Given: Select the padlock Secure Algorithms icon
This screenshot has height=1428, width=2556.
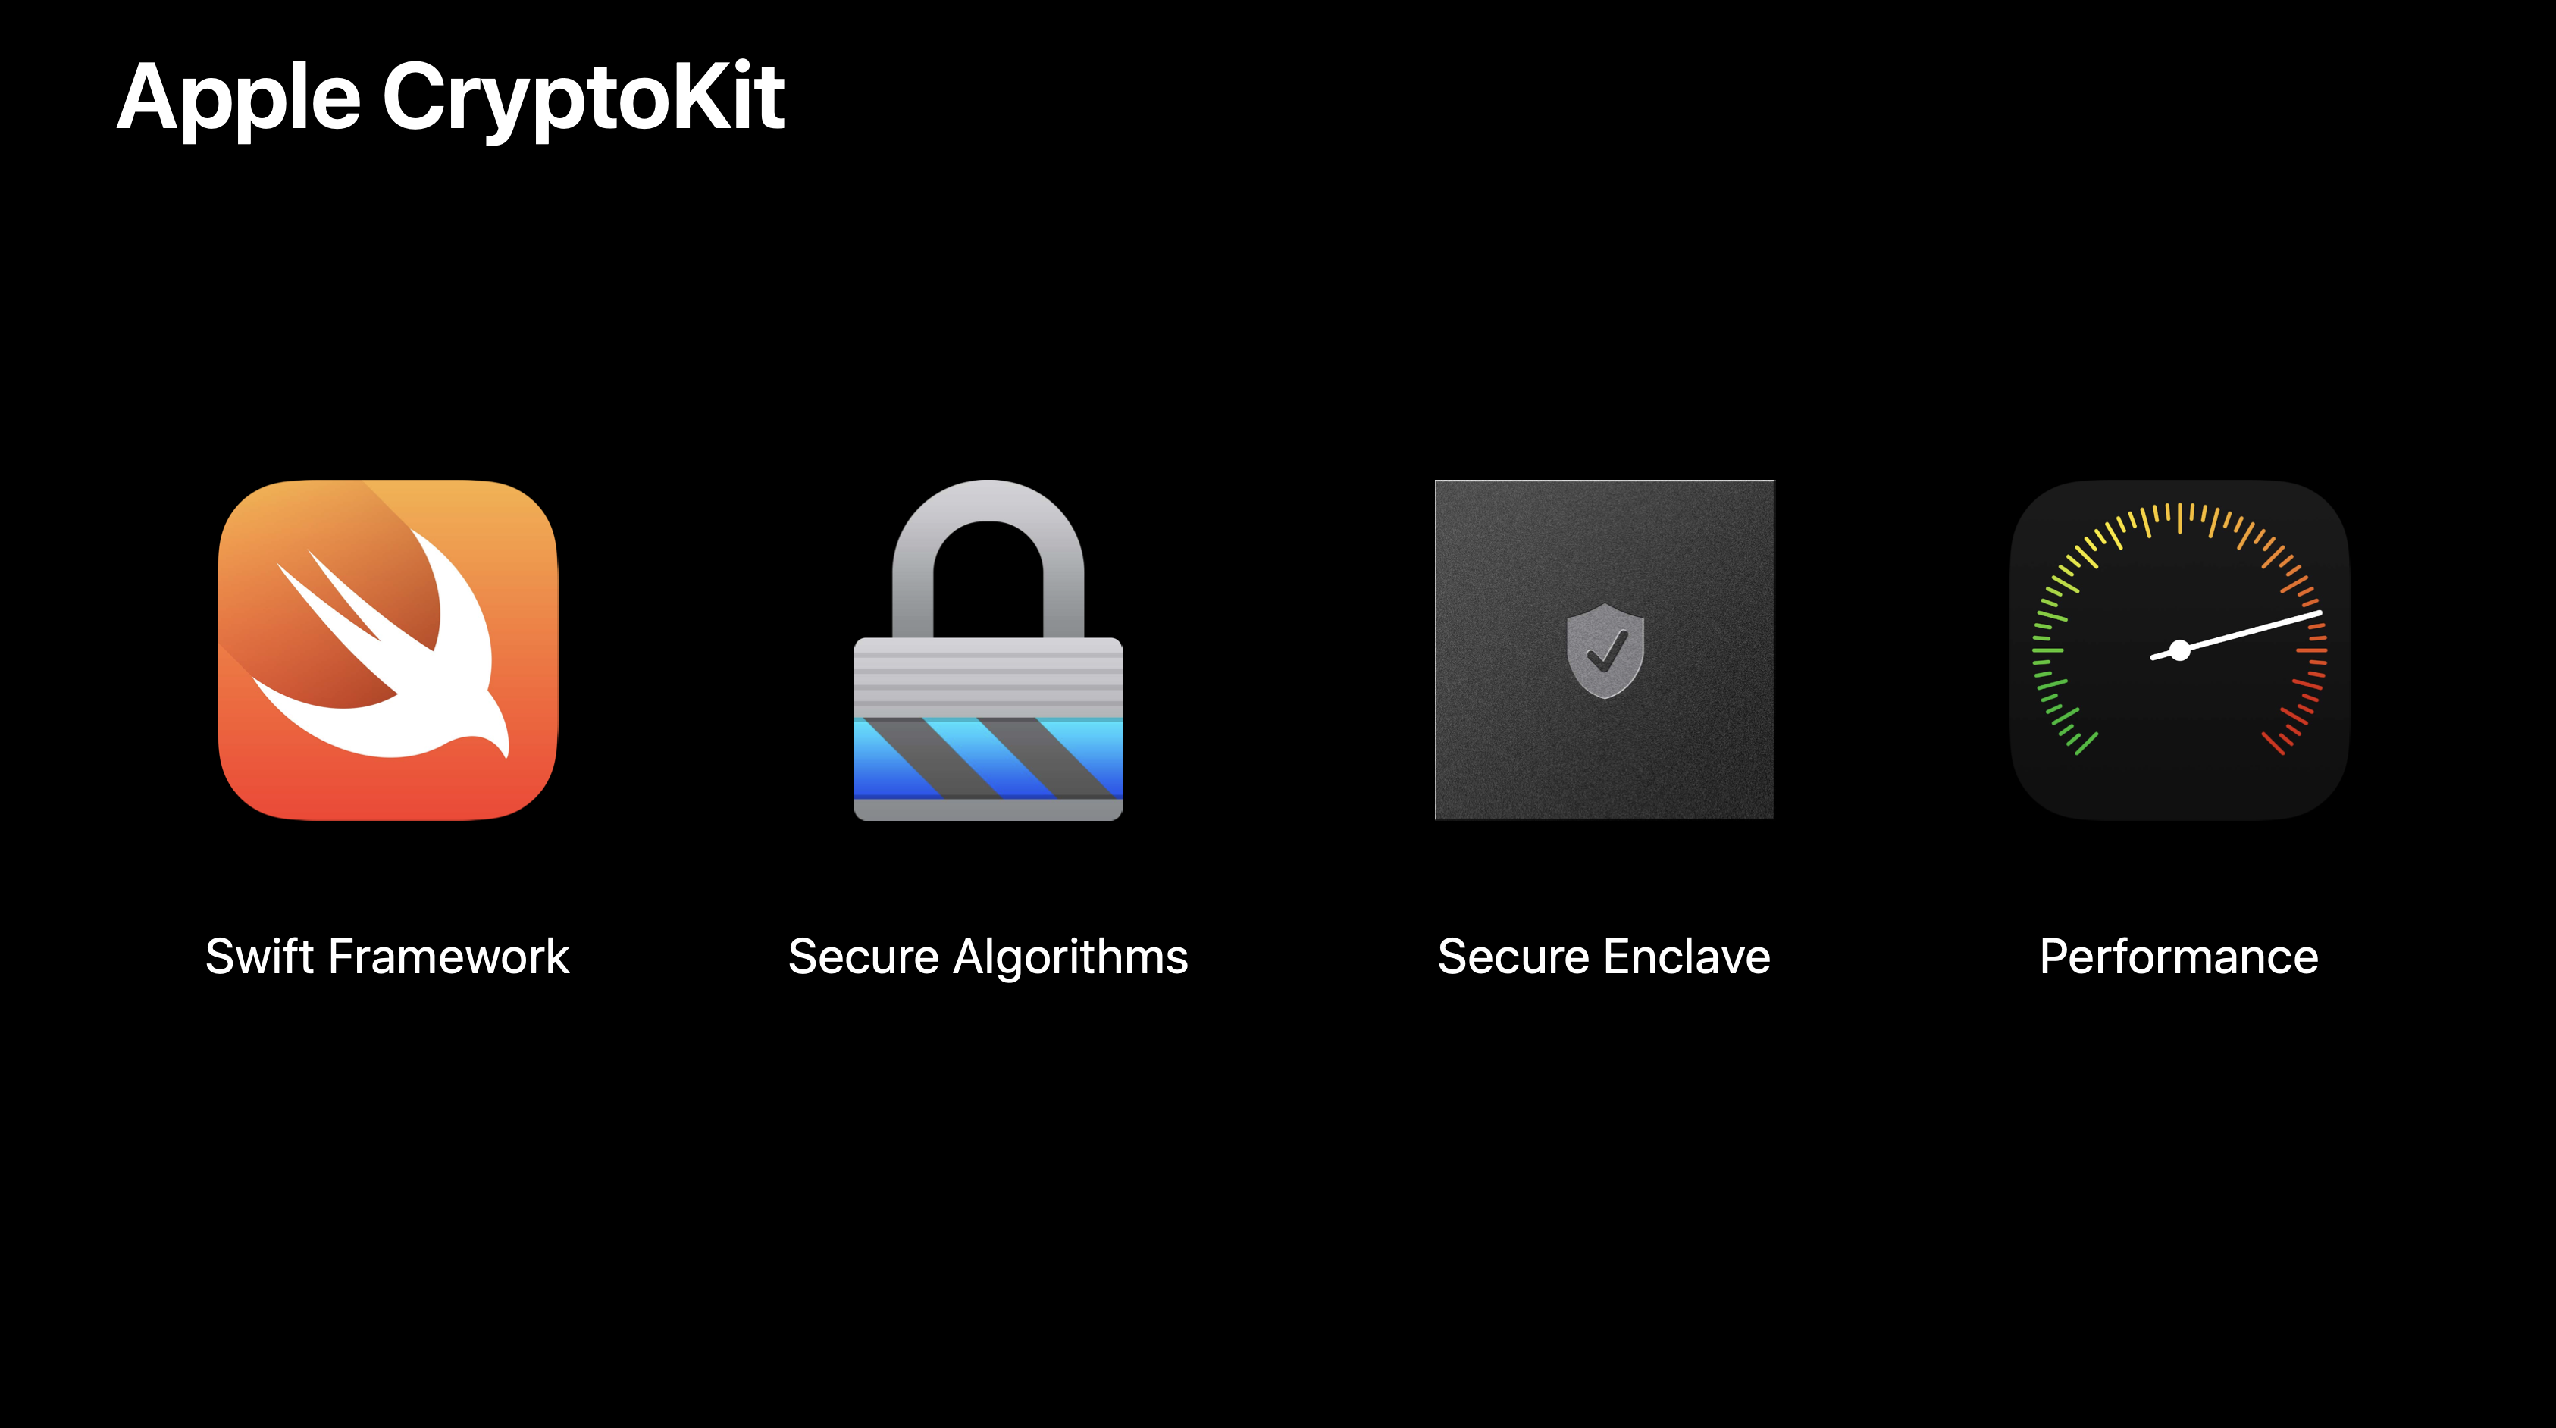Looking at the screenshot, I should coord(988,650).
